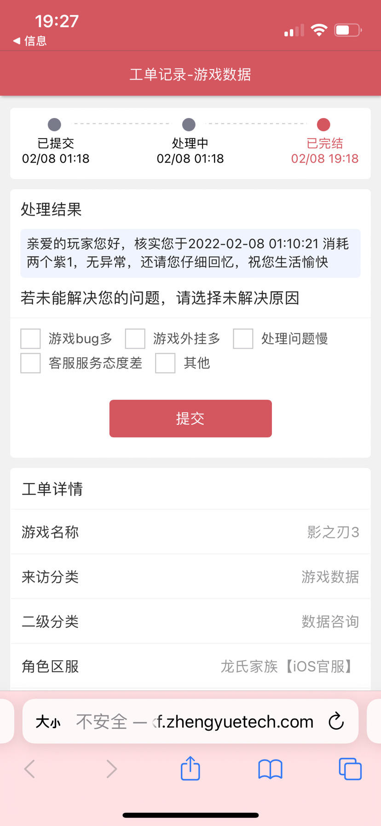Image resolution: width=381 pixels, height=826 pixels.
Task: Tap the Safari share icon
Action: (190, 768)
